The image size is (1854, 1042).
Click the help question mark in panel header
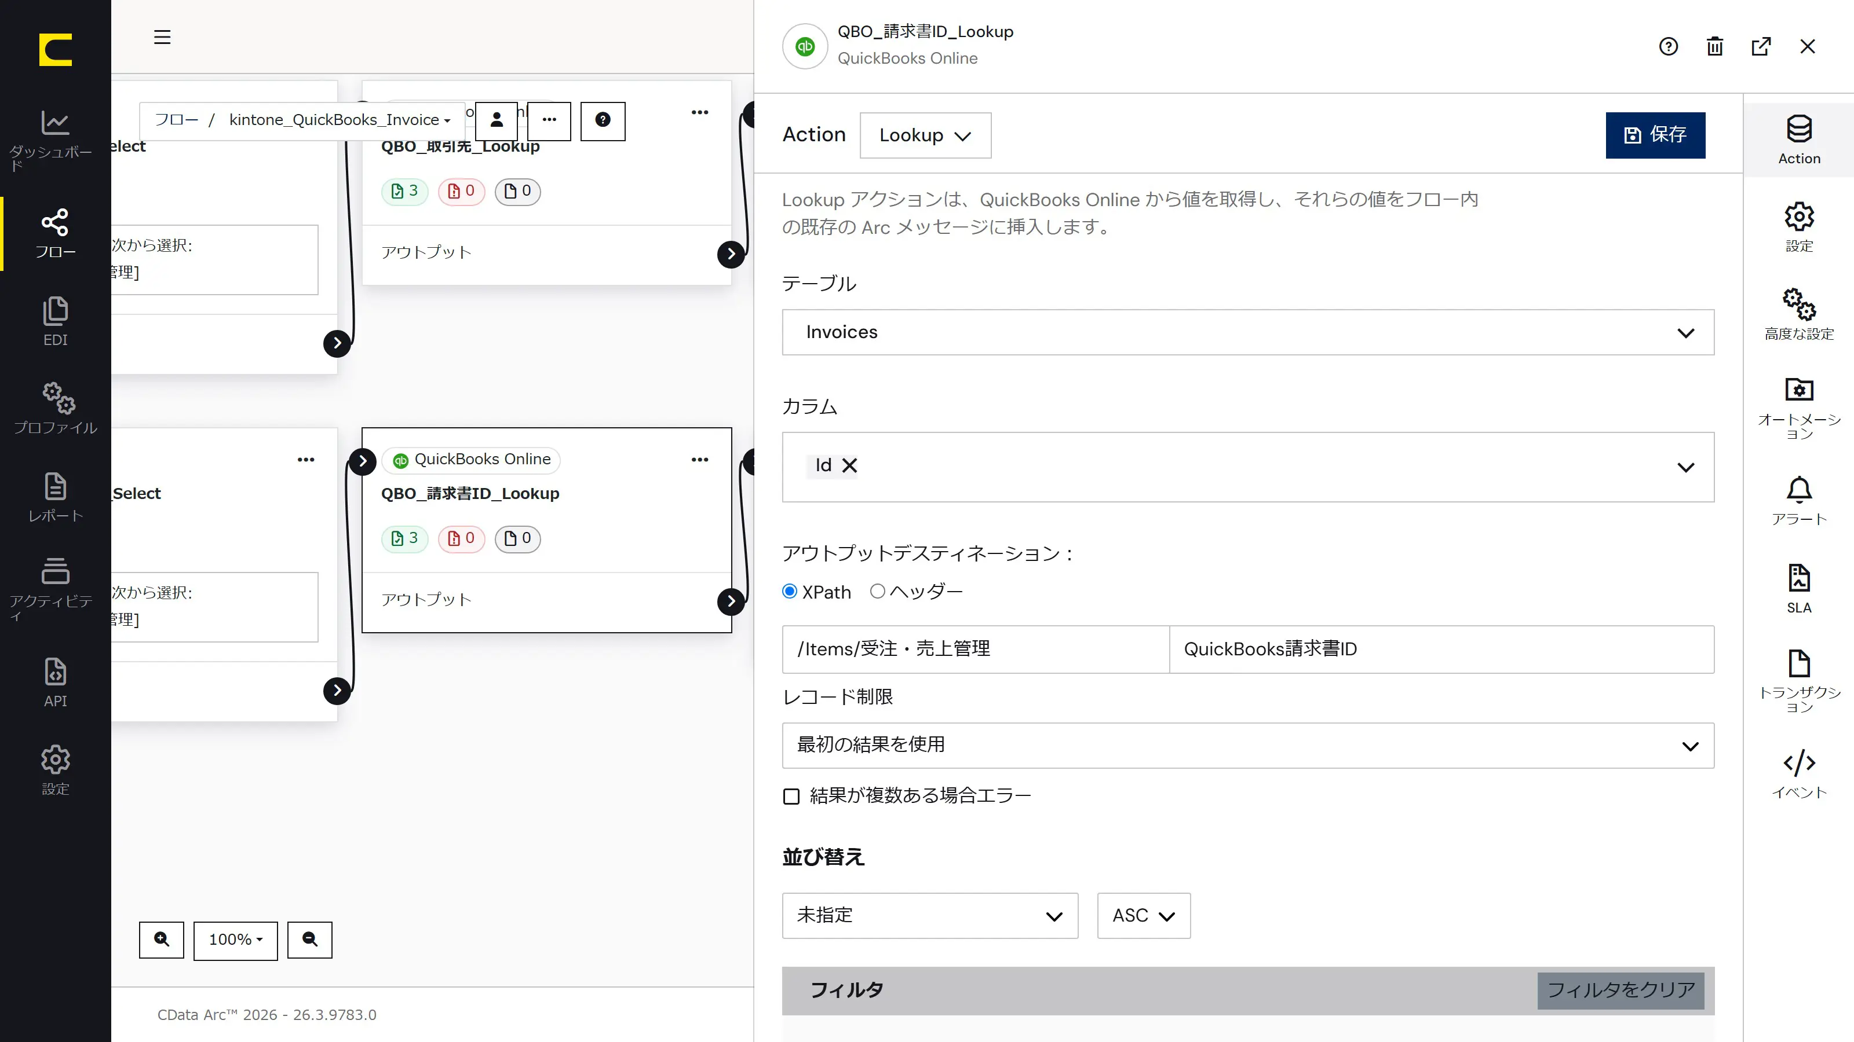click(1669, 47)
